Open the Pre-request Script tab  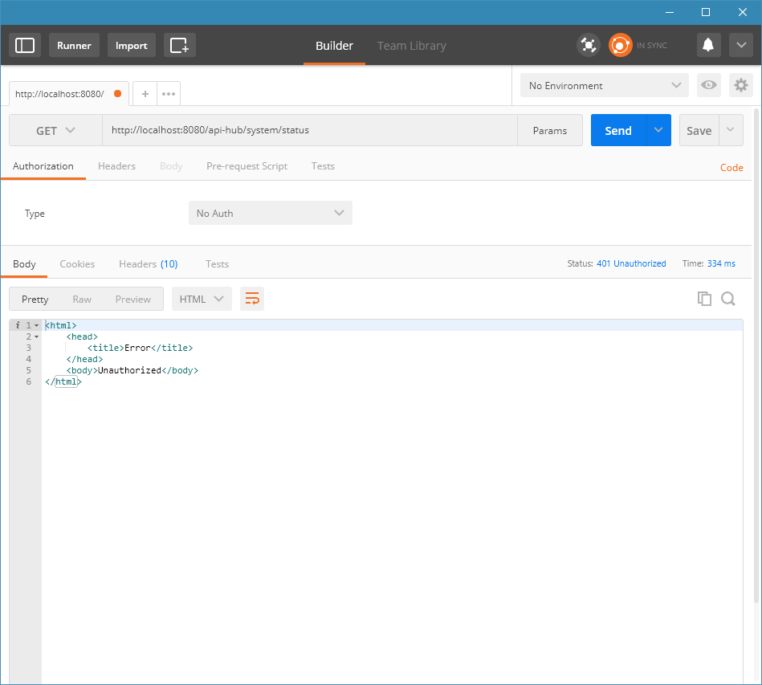click(247, 166)
